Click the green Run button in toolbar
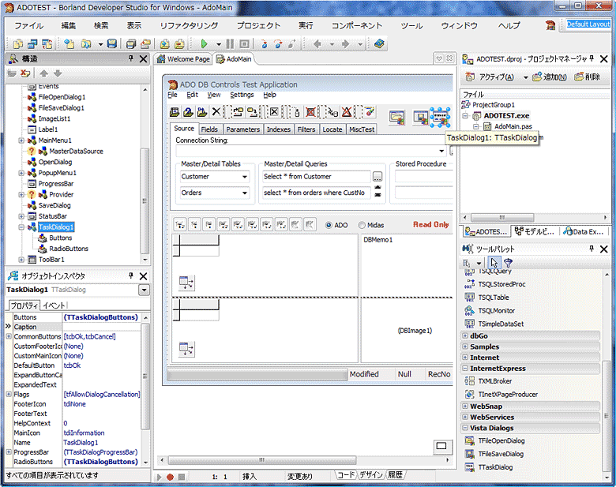 click(204, 44)
